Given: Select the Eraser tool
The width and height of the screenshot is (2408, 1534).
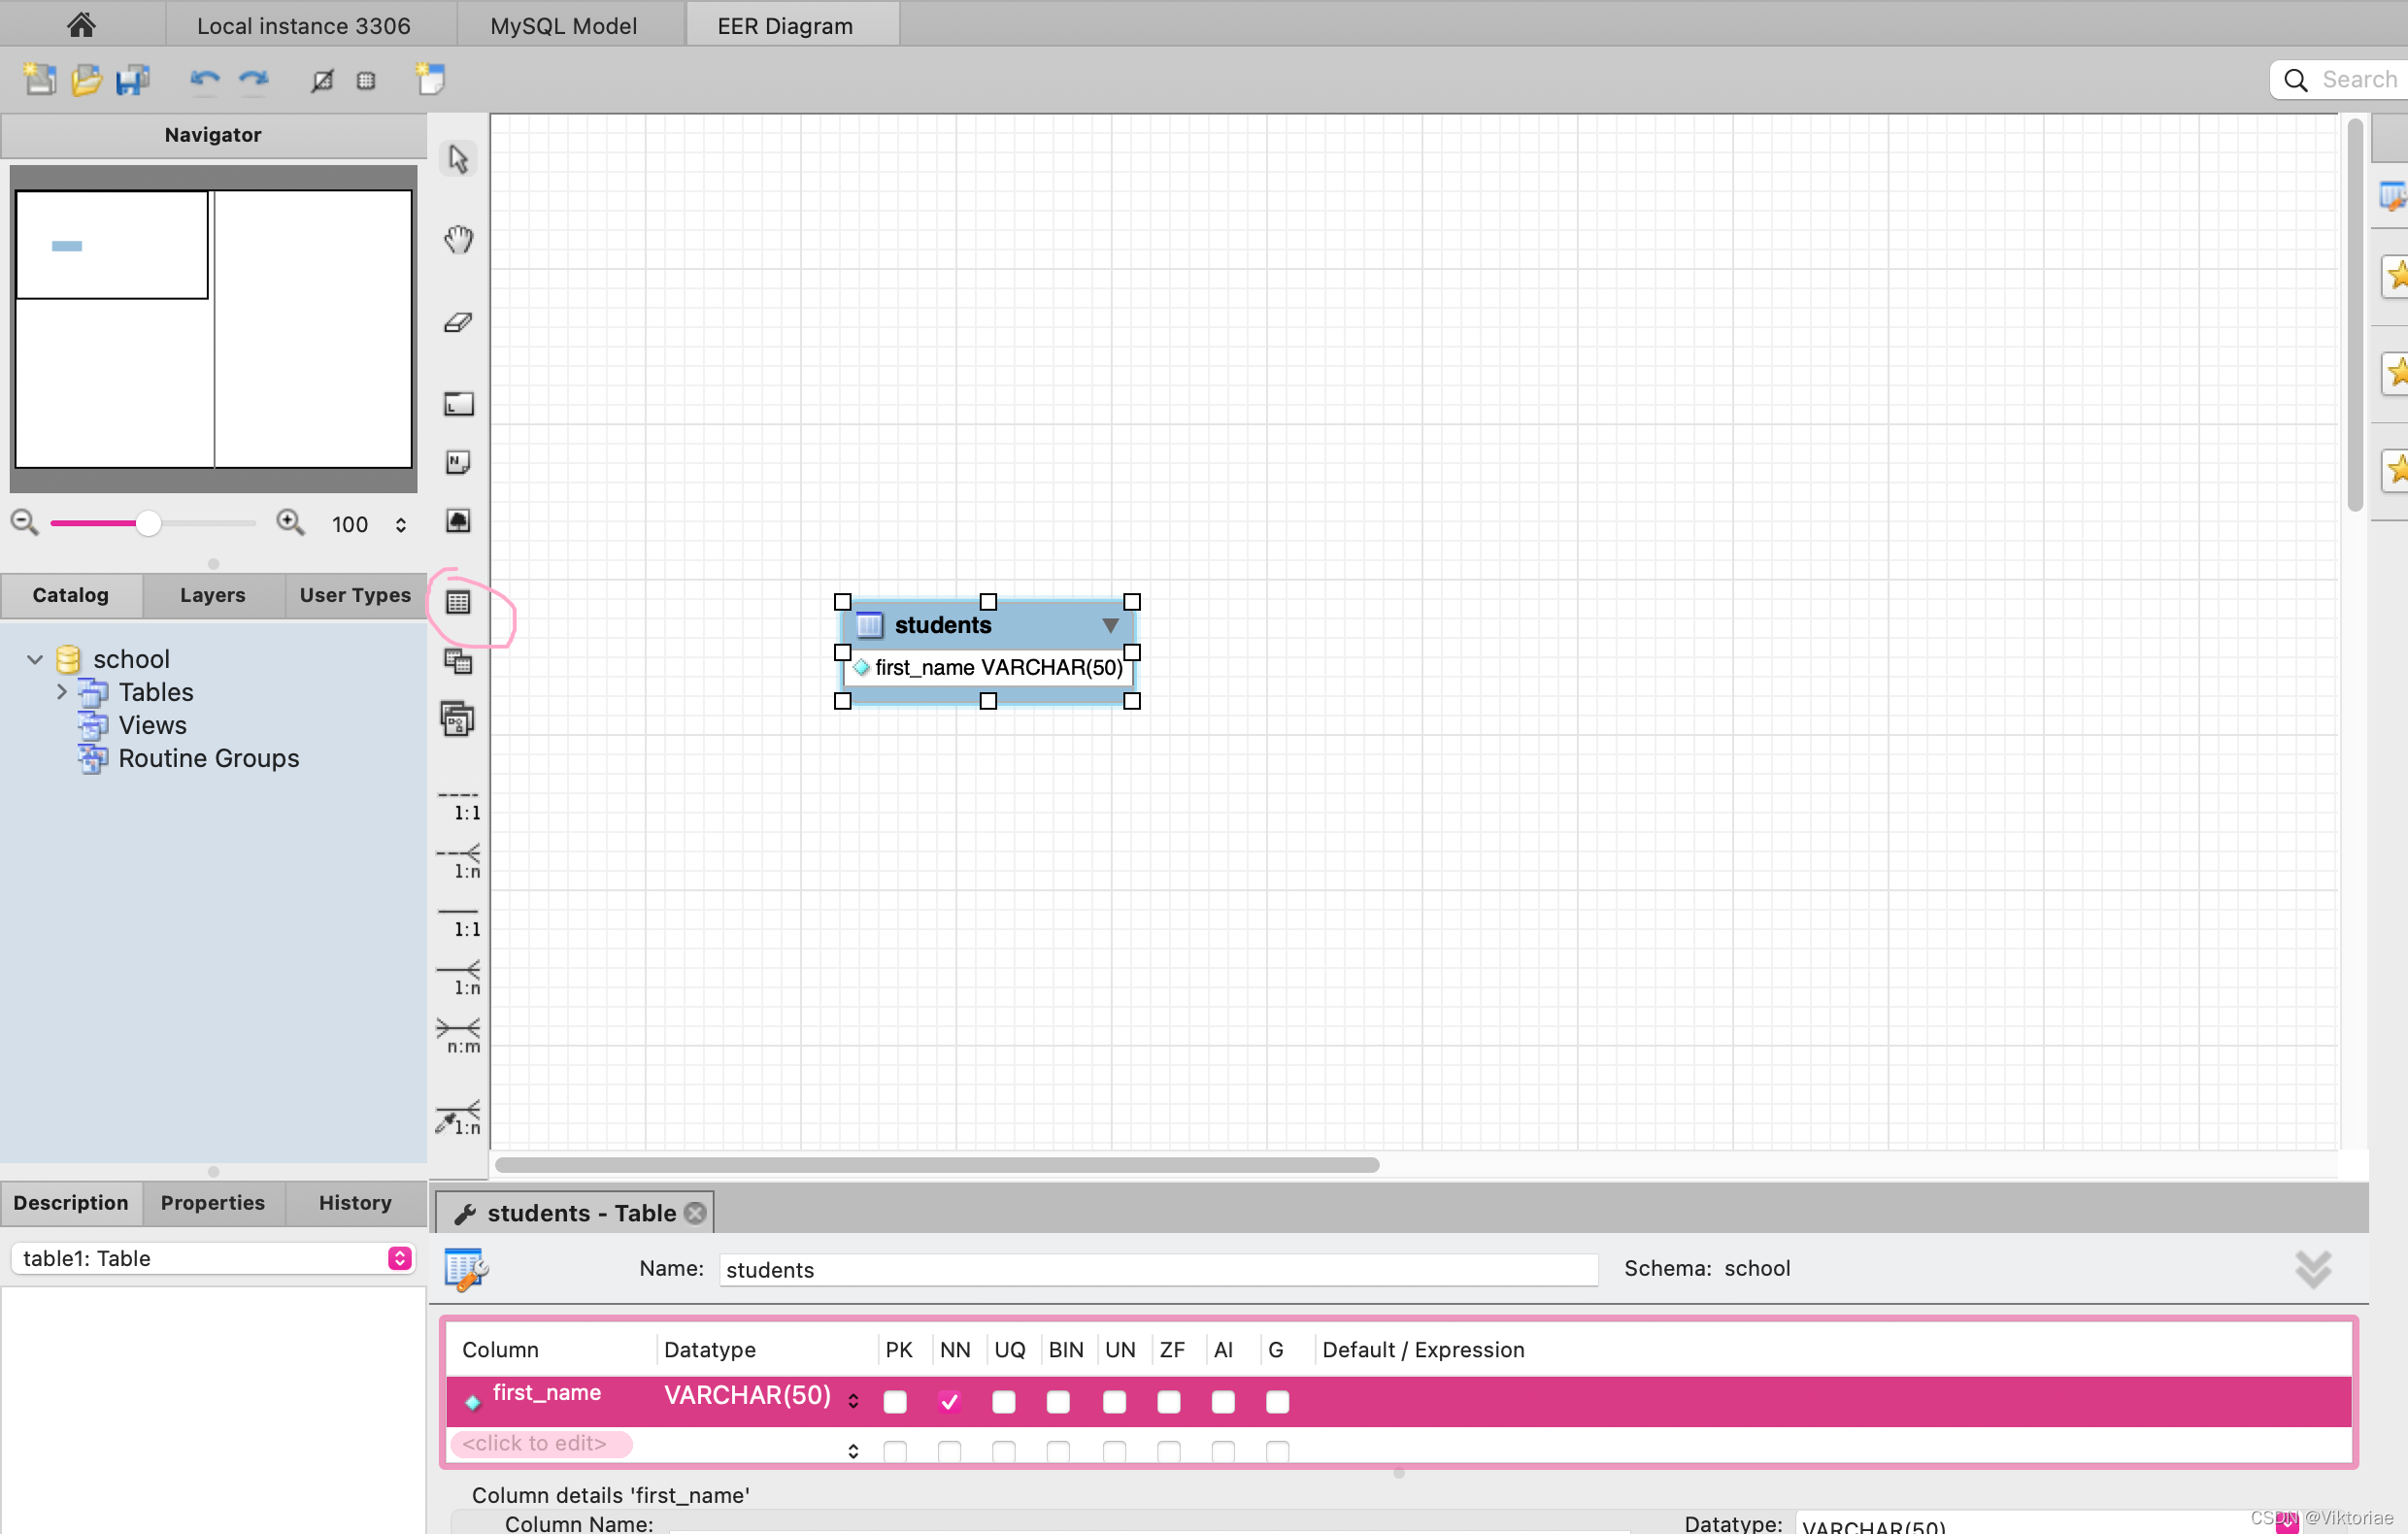Looking at the screenshot, I should (x=458, y=322).
